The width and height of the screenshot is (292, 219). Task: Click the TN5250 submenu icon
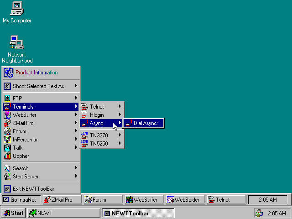[84, 144]
